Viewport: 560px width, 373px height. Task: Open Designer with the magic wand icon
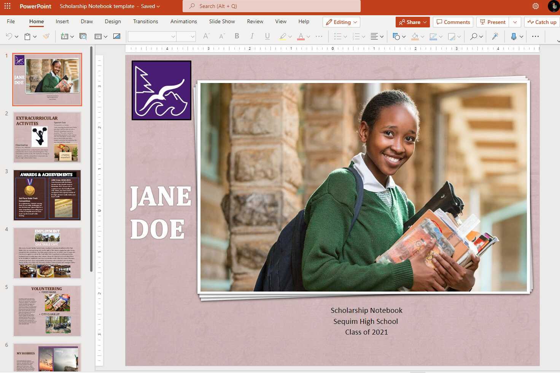[x=495, y=36]
